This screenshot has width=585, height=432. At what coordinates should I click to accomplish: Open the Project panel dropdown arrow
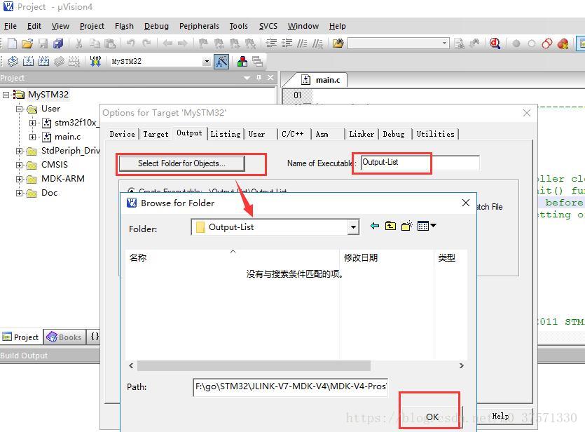pyautogui.click(x=247, y=78)
